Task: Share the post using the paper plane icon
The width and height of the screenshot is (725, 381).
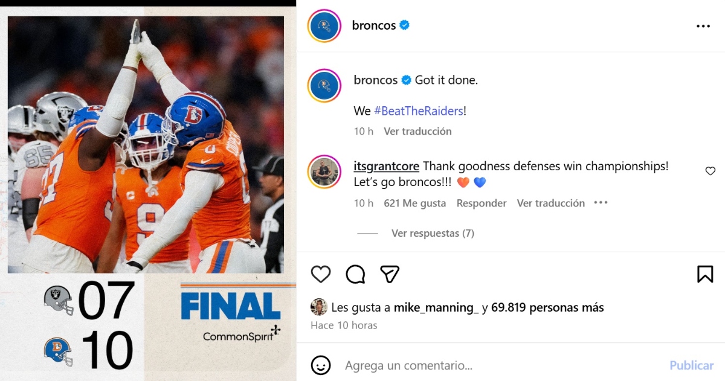Action: point(390,274)
